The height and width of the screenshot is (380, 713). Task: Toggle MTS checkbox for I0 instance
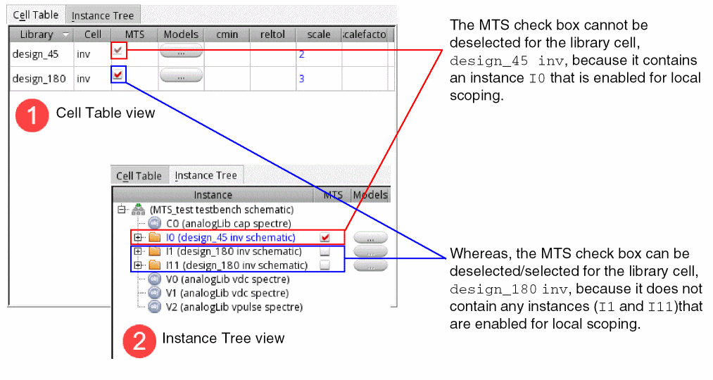coord(325,237)
